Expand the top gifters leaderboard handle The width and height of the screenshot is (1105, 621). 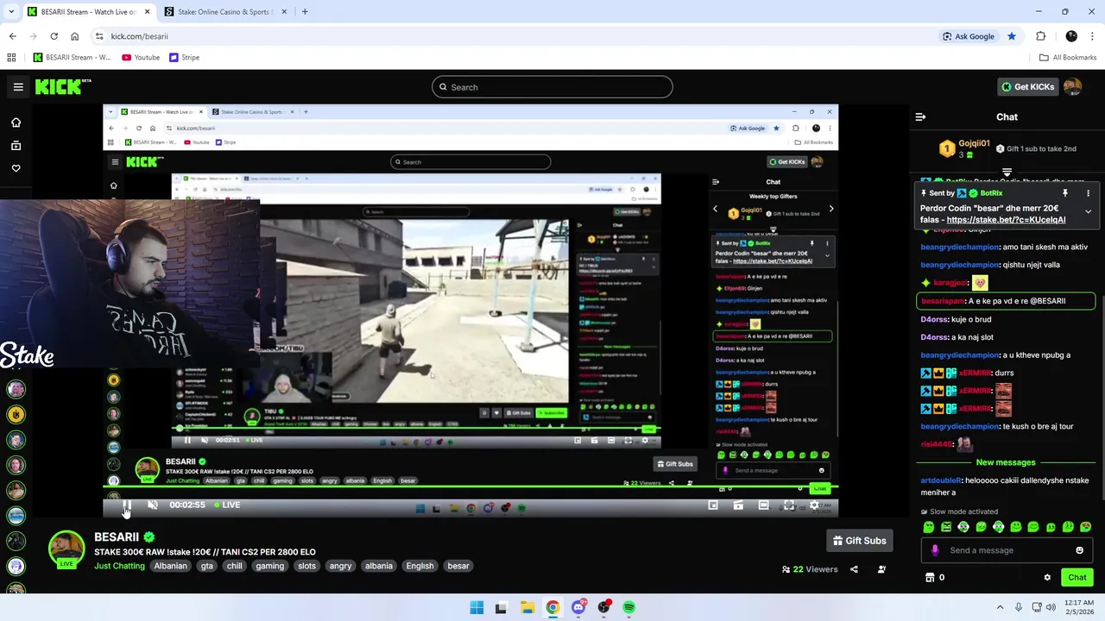(1007, 173)
